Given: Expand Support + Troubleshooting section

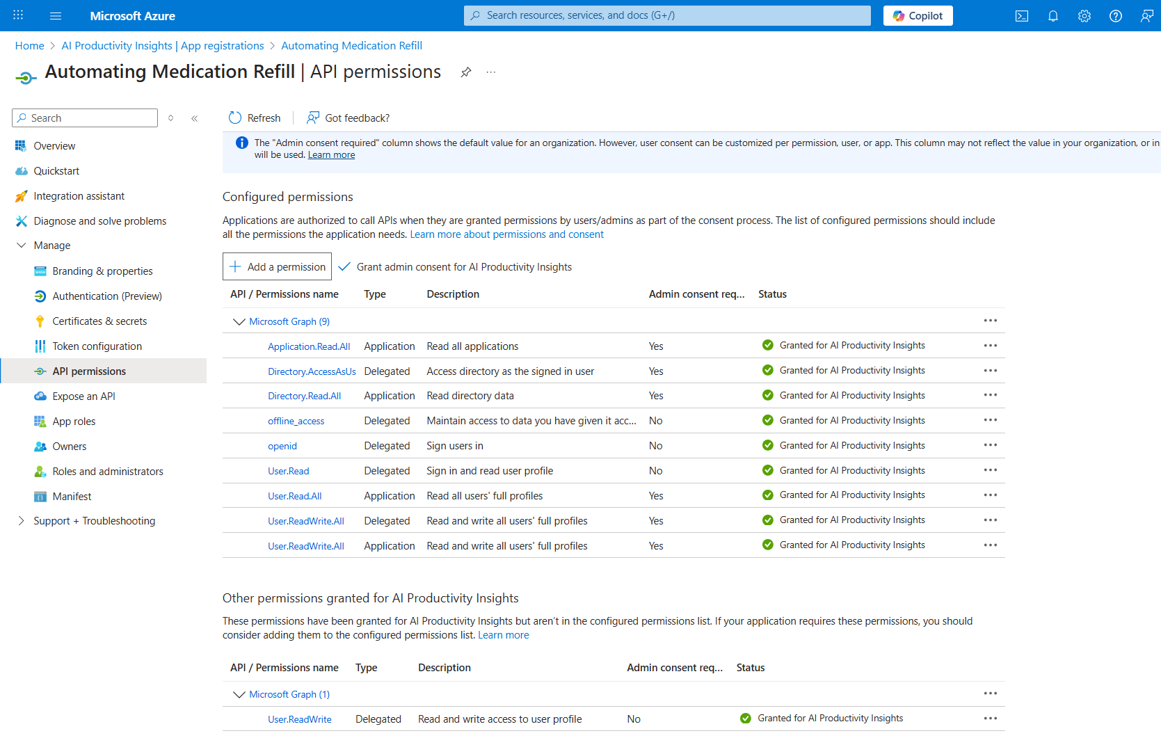Looking at the screenshot, I should (22, 521).
